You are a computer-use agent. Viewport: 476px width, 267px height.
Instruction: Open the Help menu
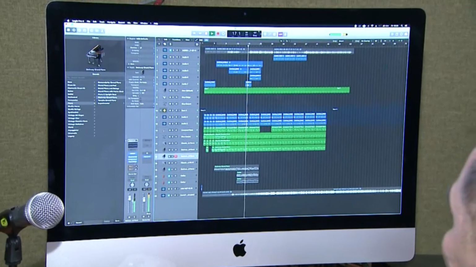tap(156, 23)
